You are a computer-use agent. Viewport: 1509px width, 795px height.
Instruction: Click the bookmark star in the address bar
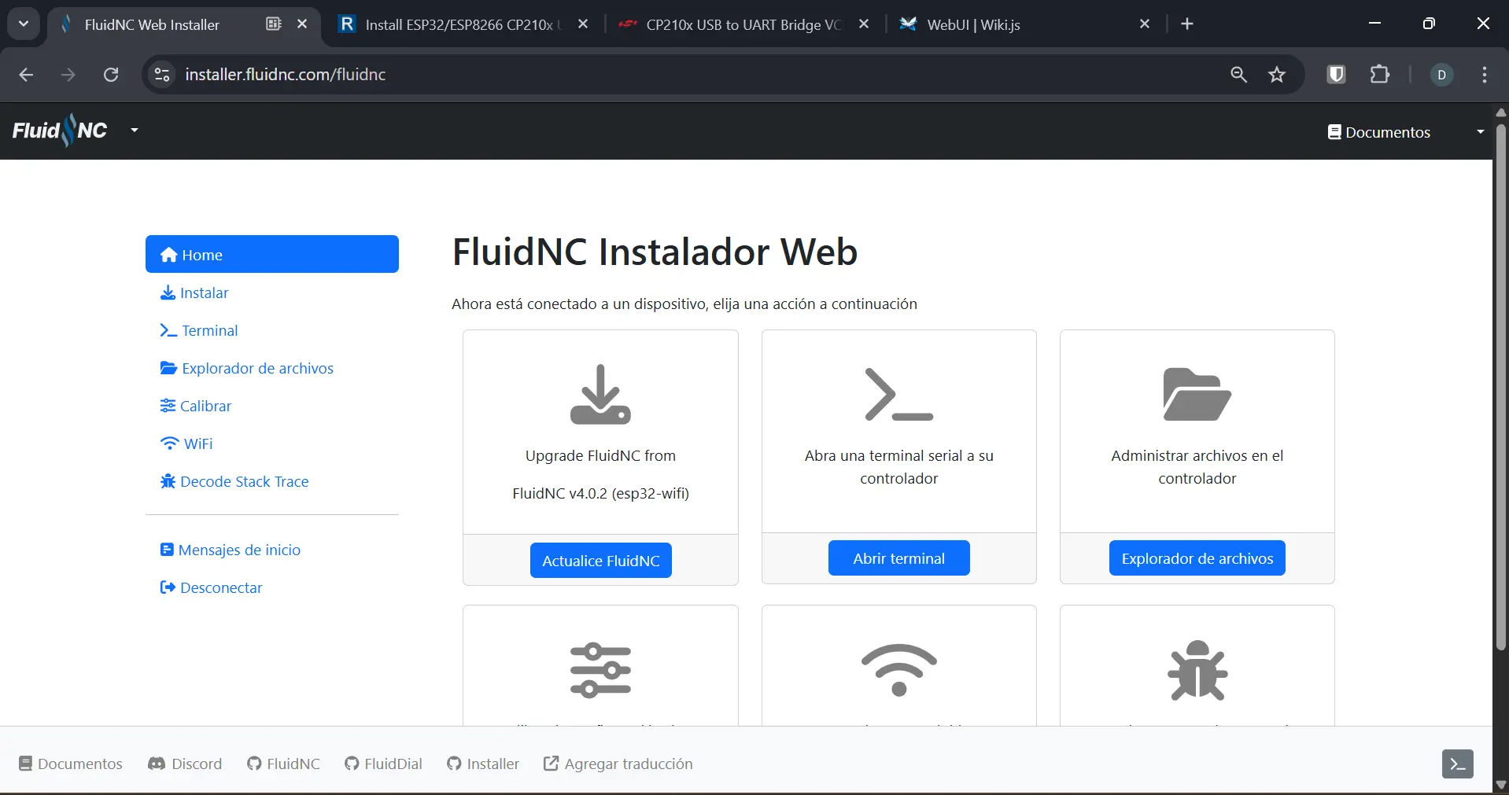pos(1276,74)
